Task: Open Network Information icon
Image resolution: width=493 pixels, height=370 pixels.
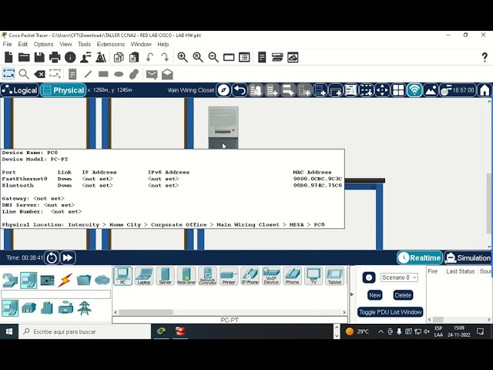Action: (x=70, y=57)
